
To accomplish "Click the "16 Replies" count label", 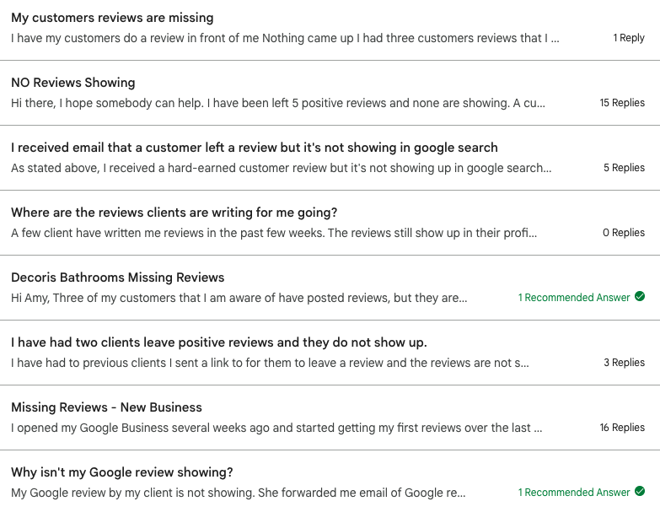I will (622, 428).
